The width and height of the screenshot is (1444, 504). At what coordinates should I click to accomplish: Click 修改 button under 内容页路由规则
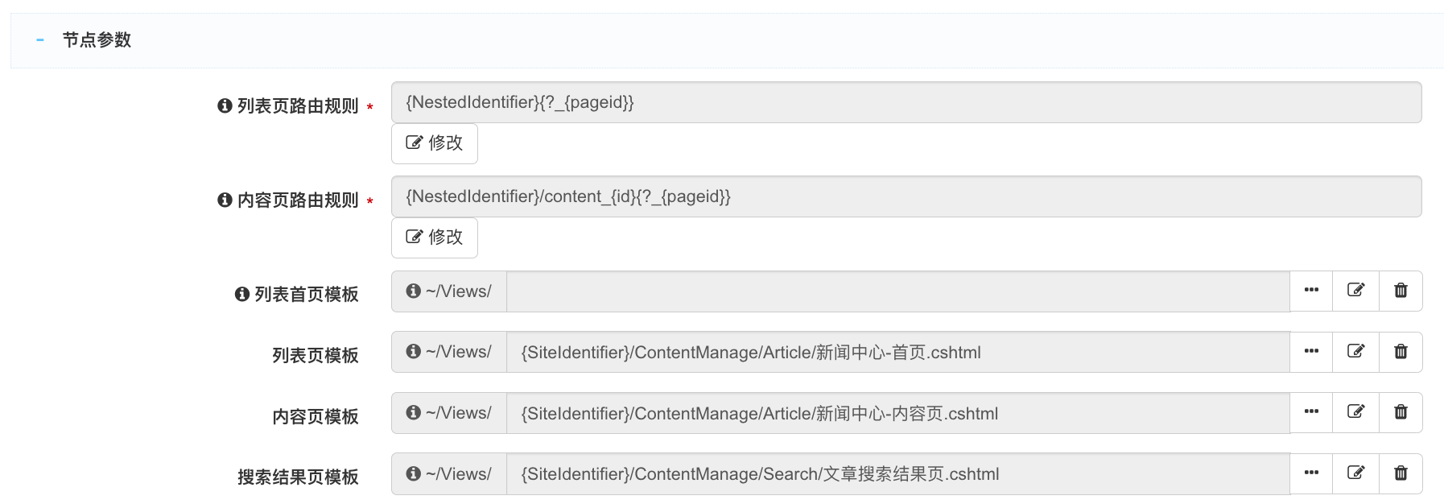tap(435, 238)
